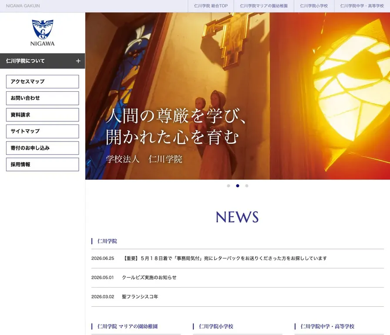Click 仁川学院中学・高等学校 news heading
The image size is (390, 335).
point(327,326)
